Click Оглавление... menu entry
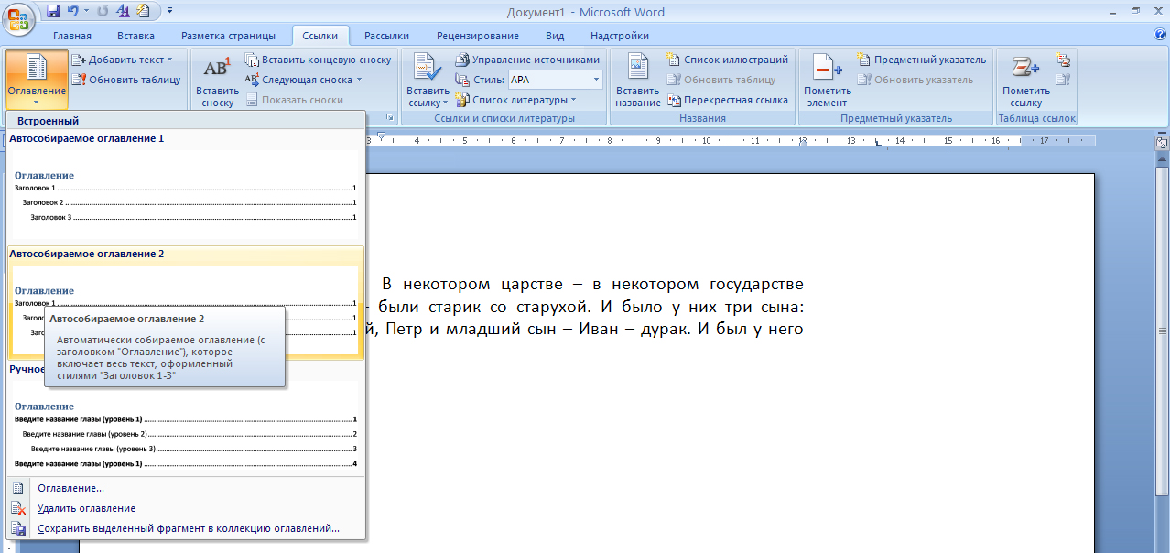The height and width of the screenshot is (553, 1170). click(x=185, y=488)
